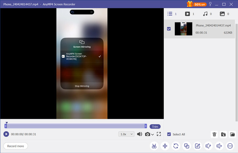The height and width of the screenshot is (153, 238).
Task: Open the sound booster tool
Action: [219, 146]
